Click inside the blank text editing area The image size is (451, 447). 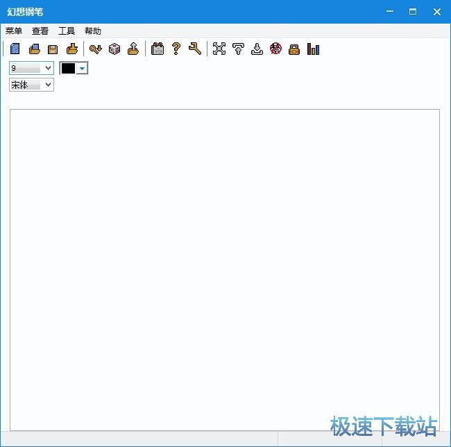(225, 270)
